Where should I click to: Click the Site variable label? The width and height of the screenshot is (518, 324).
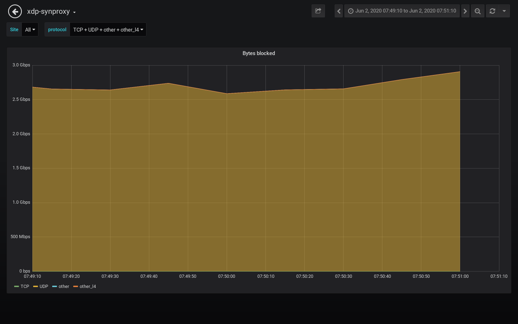(x=14, y=30)
